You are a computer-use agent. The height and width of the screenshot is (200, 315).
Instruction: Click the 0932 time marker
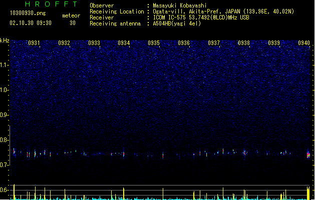(64, 43)
